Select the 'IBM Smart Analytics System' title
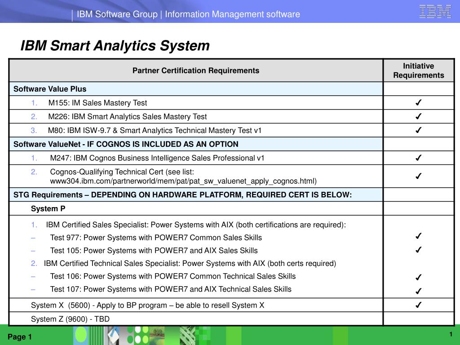The image size is (460, 345). 115,46
